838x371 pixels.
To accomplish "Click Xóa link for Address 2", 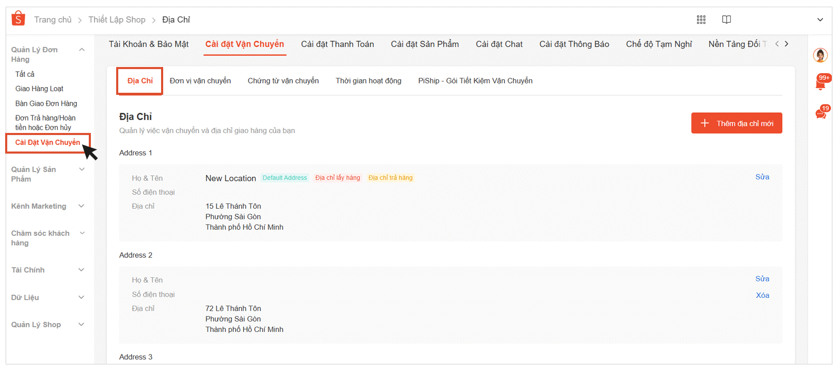I will point(762,295).
